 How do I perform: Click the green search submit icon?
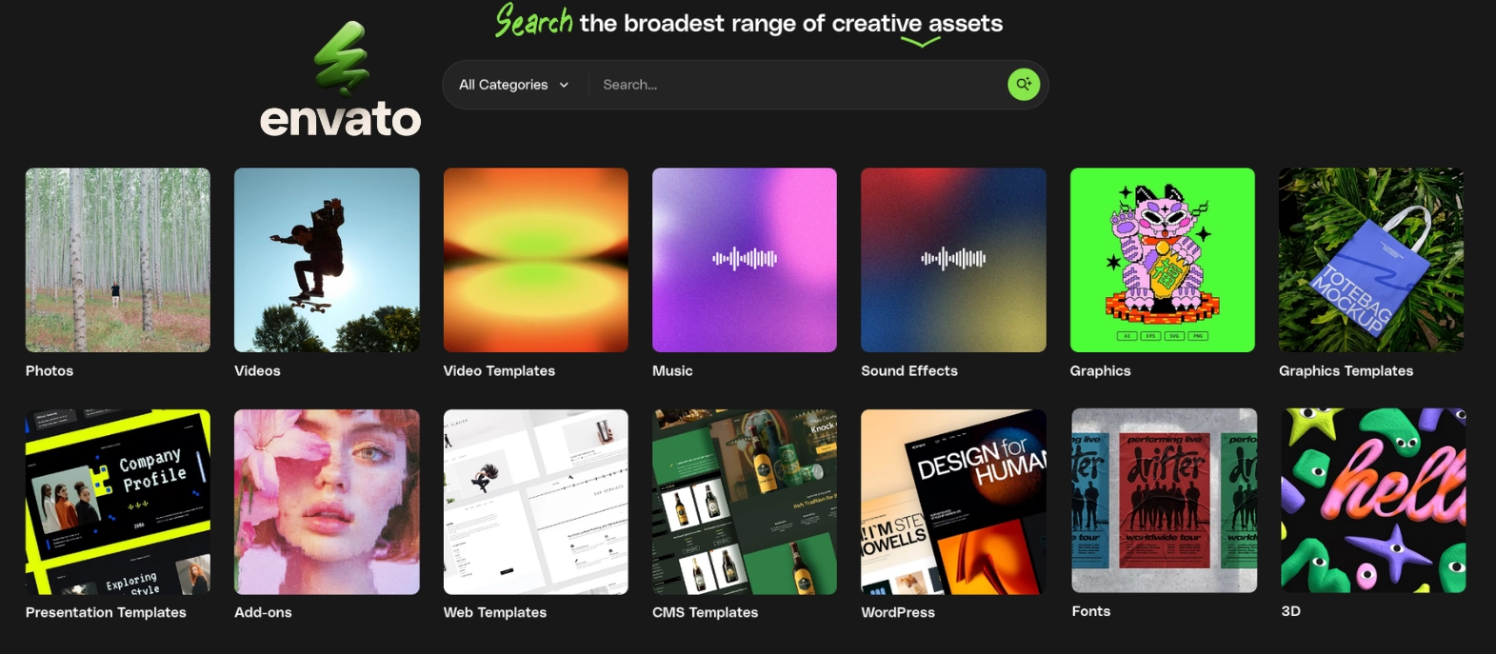(x=1024, y=85)
